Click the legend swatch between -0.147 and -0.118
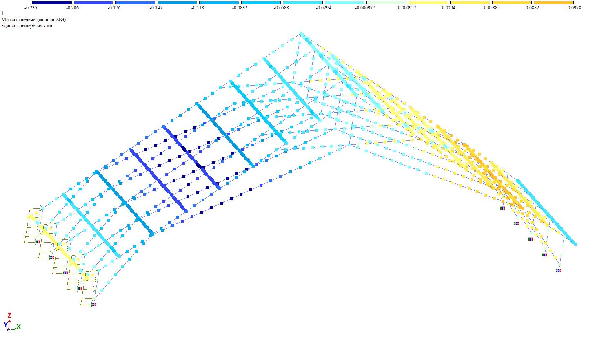The image size is (604, 338). [x=177, y=3]
